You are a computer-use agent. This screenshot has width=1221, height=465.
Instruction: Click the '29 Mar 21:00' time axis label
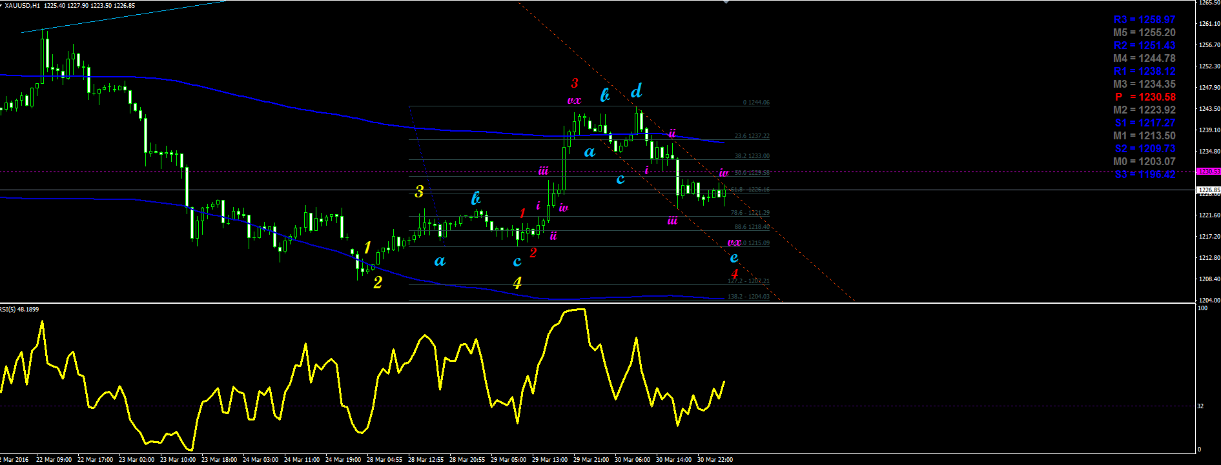(591, 460)
